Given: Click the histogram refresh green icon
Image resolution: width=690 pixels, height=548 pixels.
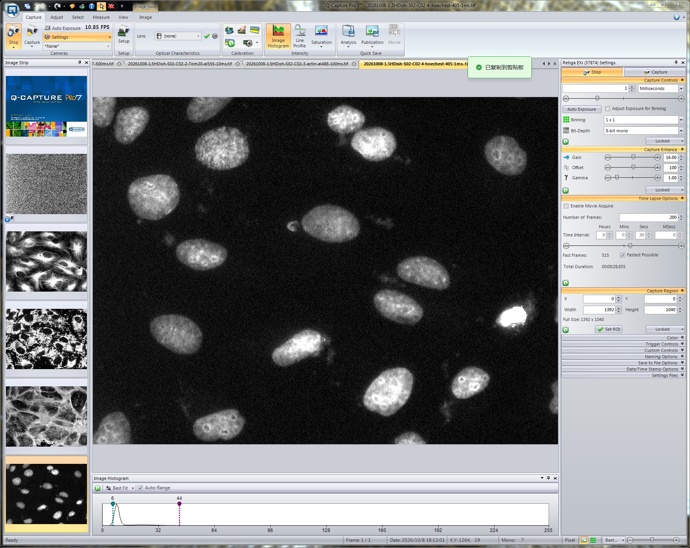Looking at the screenshot, I should click(x=98, y=488).
